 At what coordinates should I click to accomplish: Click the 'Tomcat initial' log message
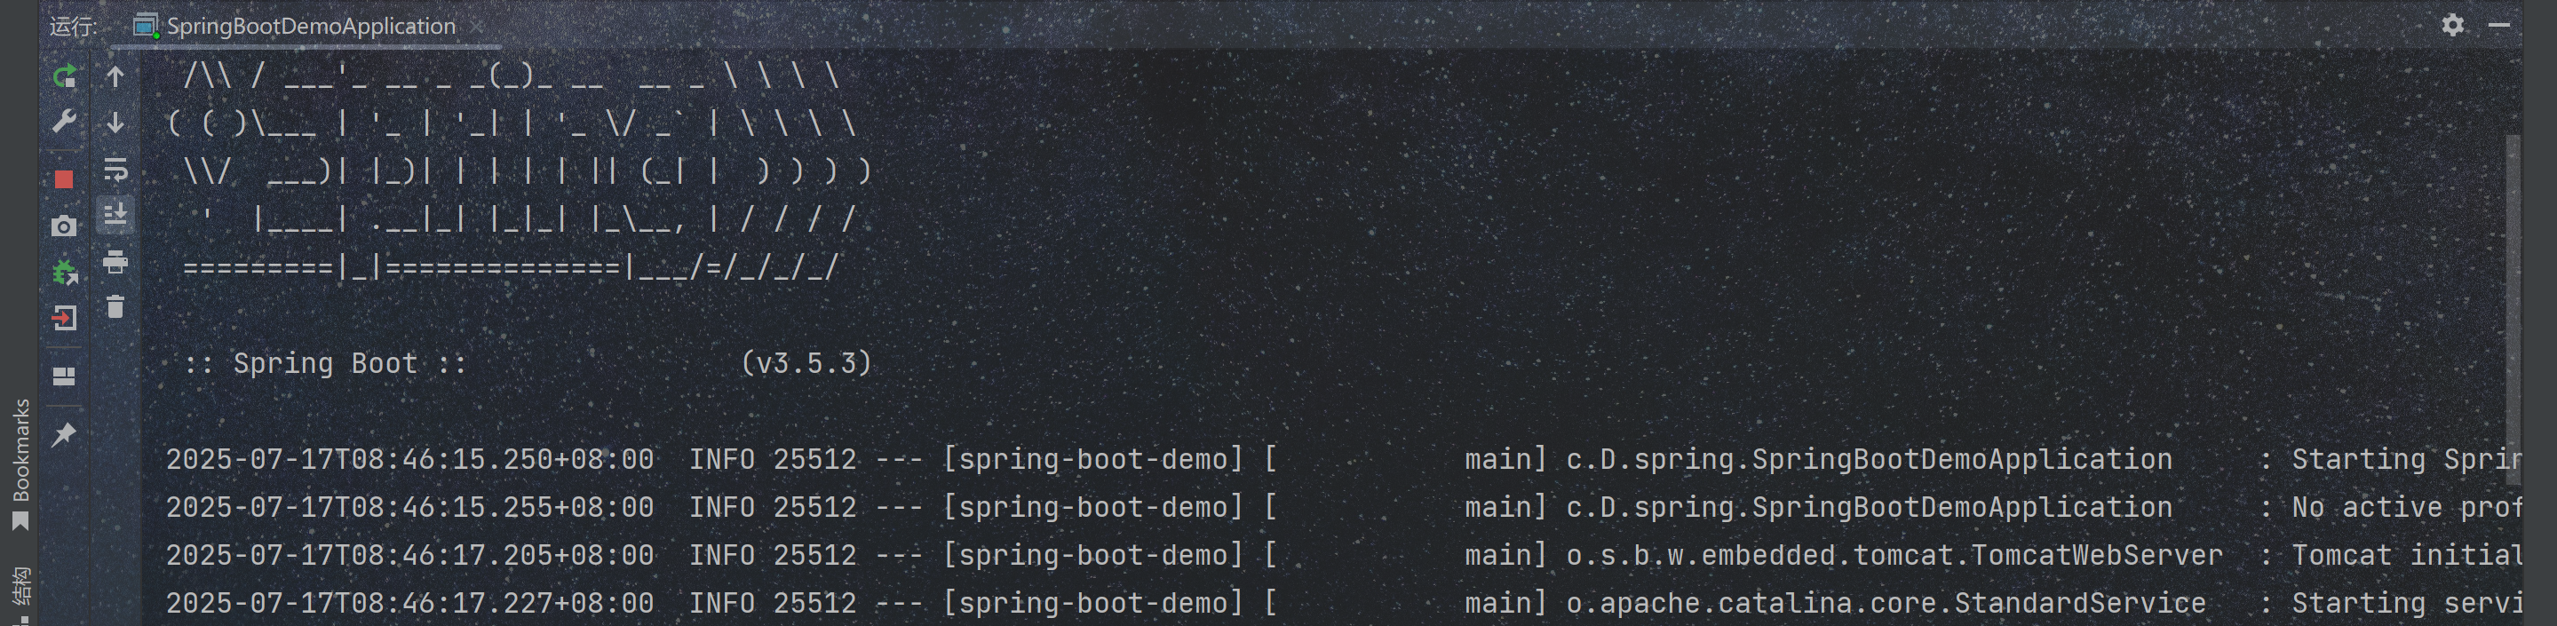pos(2406,555)
